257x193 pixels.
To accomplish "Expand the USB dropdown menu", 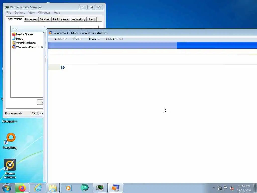I will pos(77,39).
